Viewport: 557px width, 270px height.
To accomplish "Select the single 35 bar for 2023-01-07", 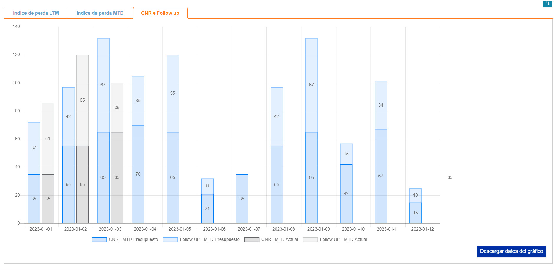I will (x=242, y=199).
